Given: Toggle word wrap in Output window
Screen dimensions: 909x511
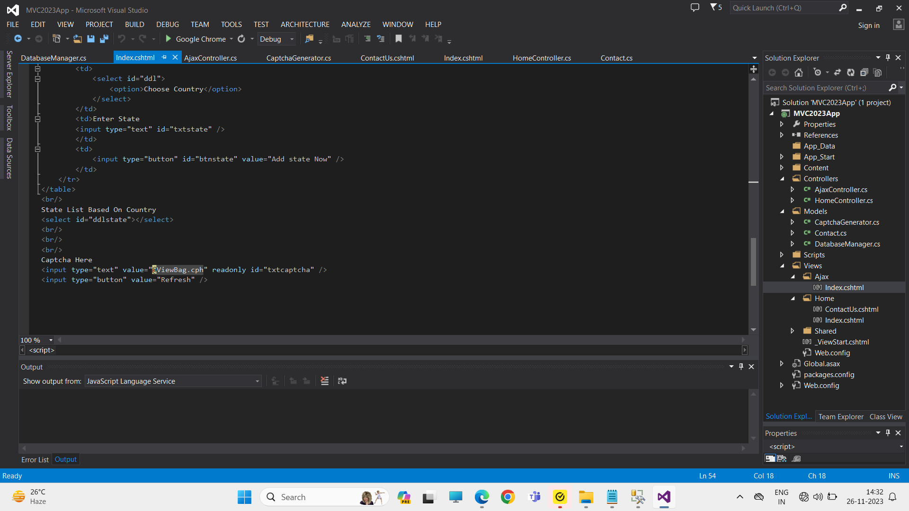Looking at the screenshot, I should [342, 381].
